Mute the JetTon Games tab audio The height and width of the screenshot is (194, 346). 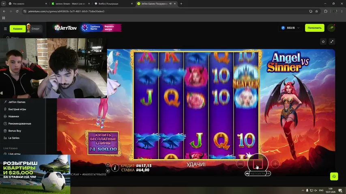click(x=171, y=4)
